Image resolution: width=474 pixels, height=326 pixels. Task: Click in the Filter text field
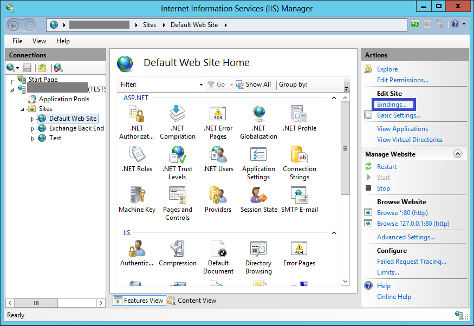168,84
